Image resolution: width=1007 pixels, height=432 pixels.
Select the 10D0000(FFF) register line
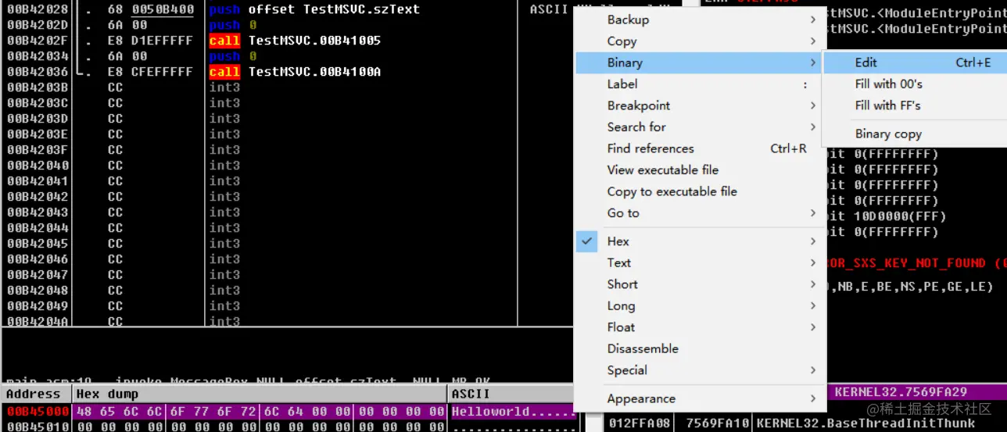[x=885, y=216]
